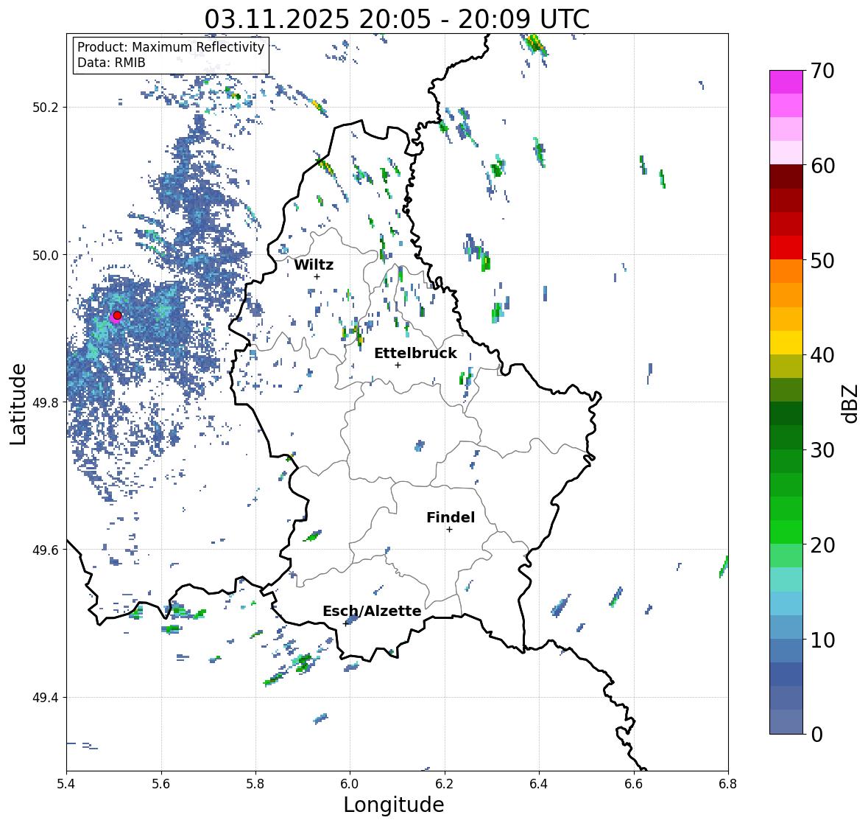Click the dark red colorbar segment below 60
Screen dimensions: 868x823
[786, 177]
